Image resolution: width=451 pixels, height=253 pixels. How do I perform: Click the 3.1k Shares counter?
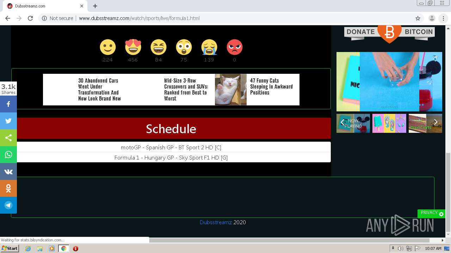click(x=8, y=89)
